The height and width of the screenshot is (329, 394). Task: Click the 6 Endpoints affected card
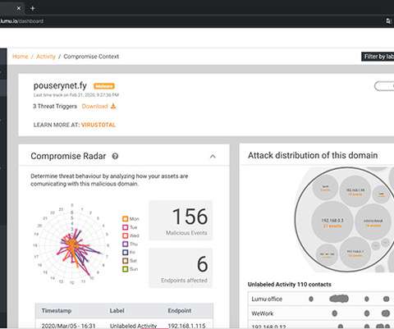(181, 268)
